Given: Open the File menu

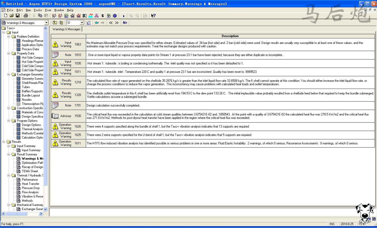Looking at the screenshot, I should click(10, 10).
